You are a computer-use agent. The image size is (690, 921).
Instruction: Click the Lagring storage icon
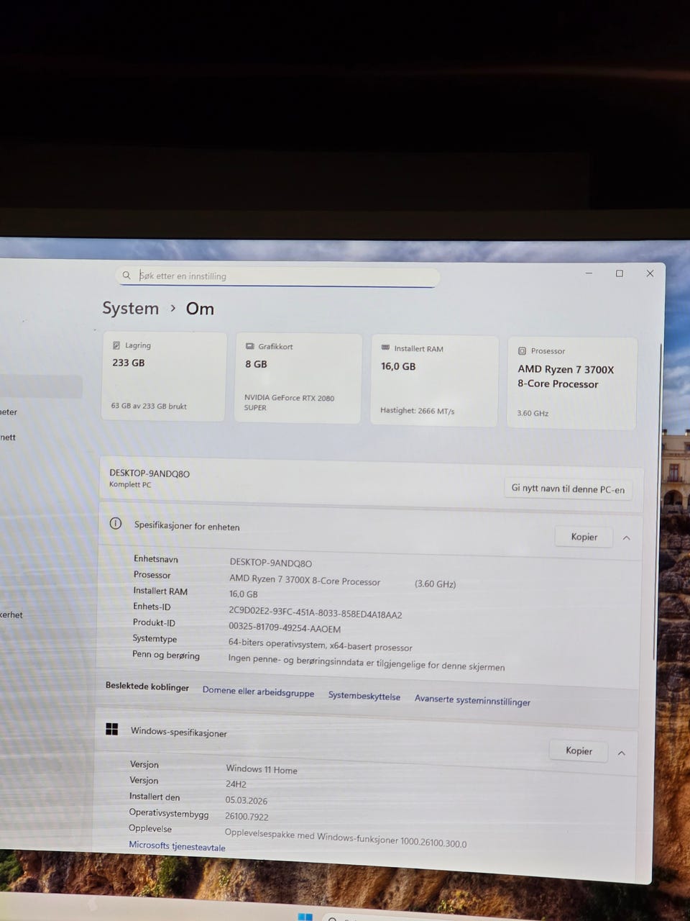[x=116, y=345]
